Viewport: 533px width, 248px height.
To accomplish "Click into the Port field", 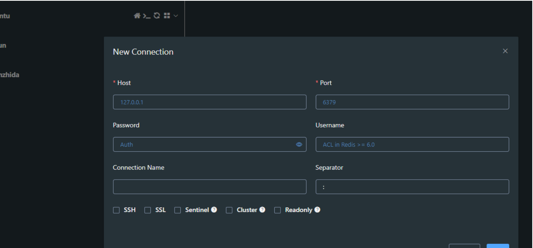I will pyautogui.click(x=412, y=102).
